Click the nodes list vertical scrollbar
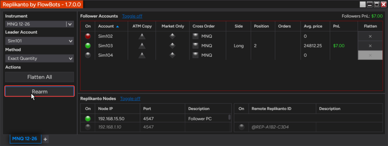 point(229,117)
